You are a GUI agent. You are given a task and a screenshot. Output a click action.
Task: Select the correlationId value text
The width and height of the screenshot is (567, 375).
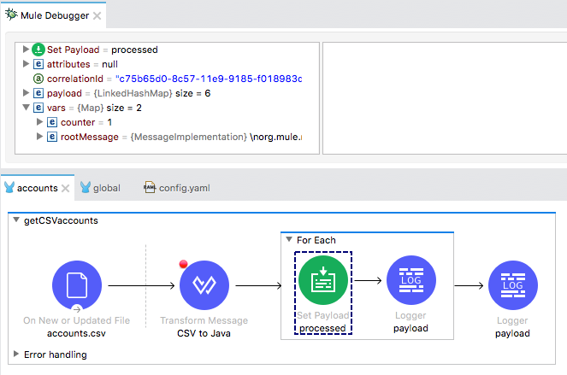[x=209, y=79]
